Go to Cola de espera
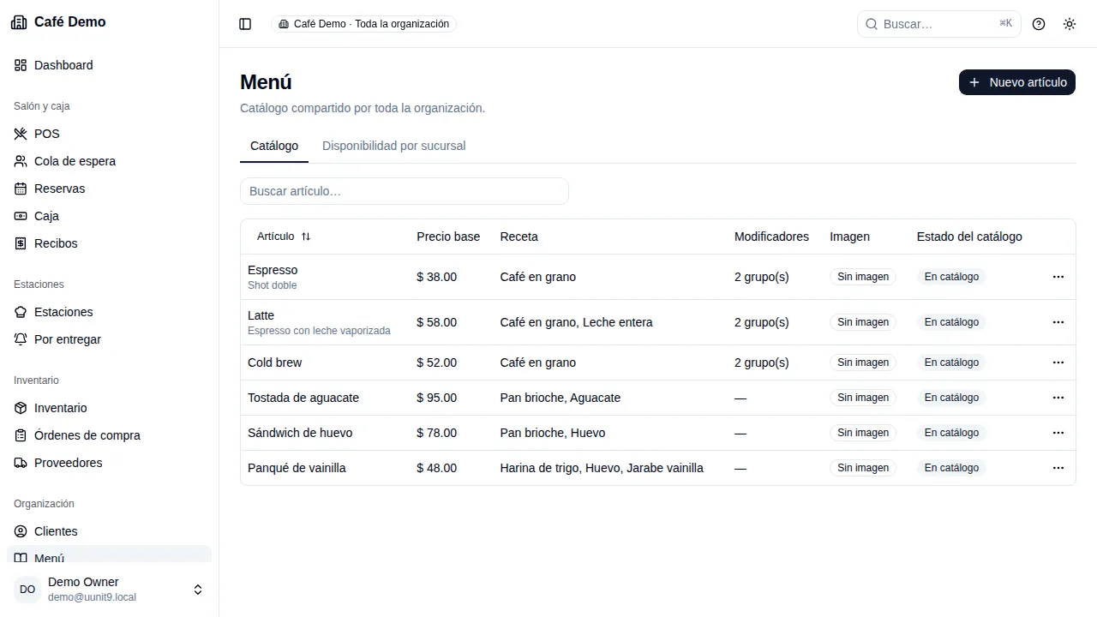This screenshot has height=617, width=1097. 109,161
